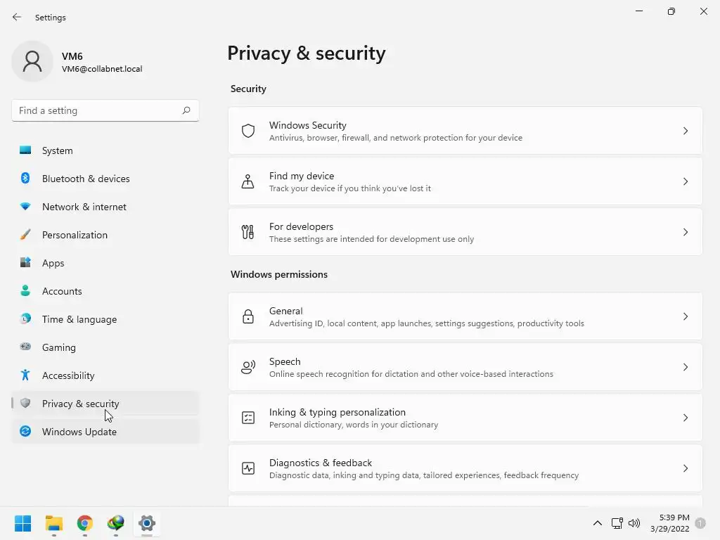Click the Find my device icon
720x540 pixels.
click(x=248, y=181)
